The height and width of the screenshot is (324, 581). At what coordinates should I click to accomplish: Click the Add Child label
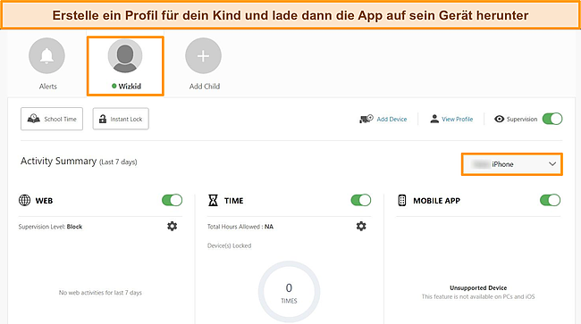[205, 87]
